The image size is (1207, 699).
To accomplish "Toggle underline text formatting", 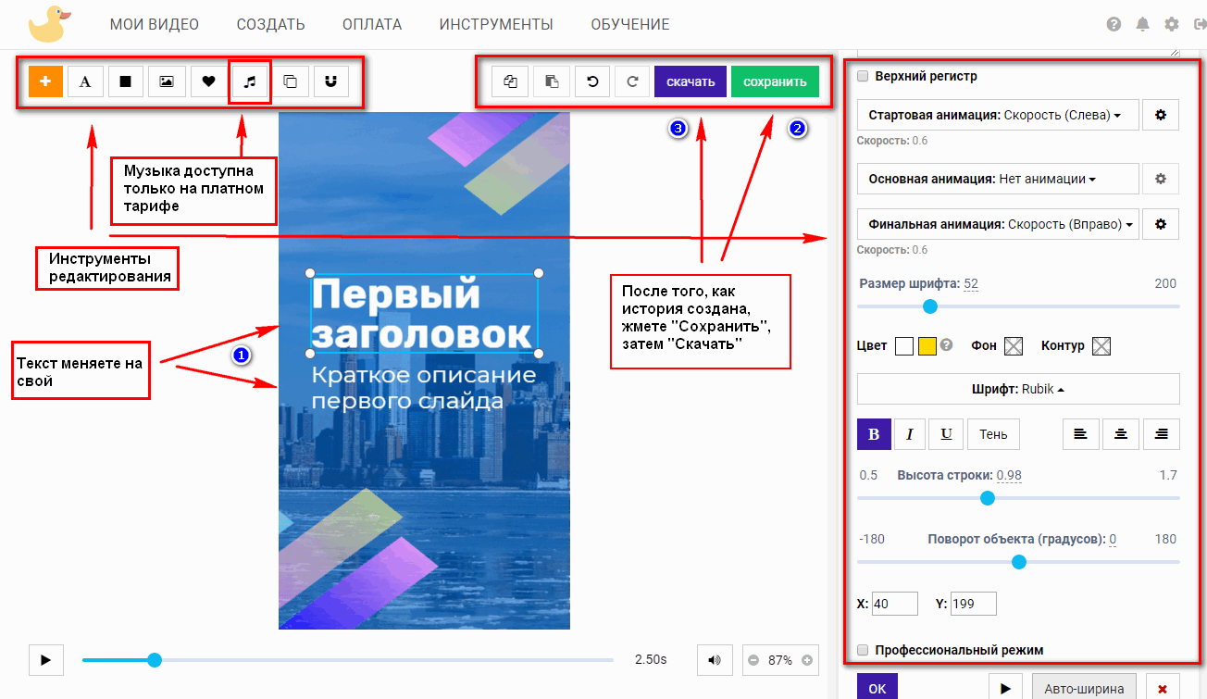I will 946,433.
